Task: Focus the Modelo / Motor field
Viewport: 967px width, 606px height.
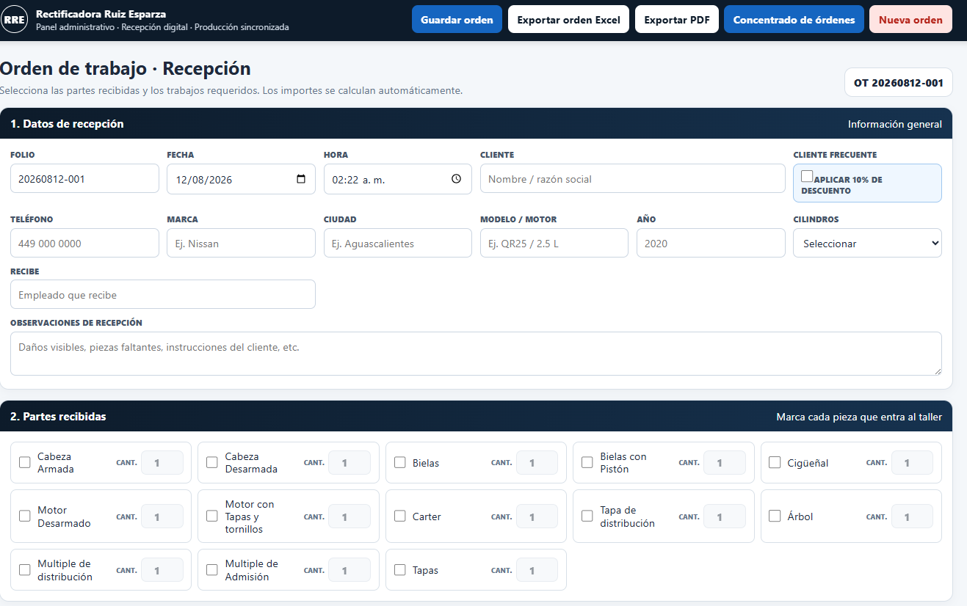Action: (x=554, y=243)
